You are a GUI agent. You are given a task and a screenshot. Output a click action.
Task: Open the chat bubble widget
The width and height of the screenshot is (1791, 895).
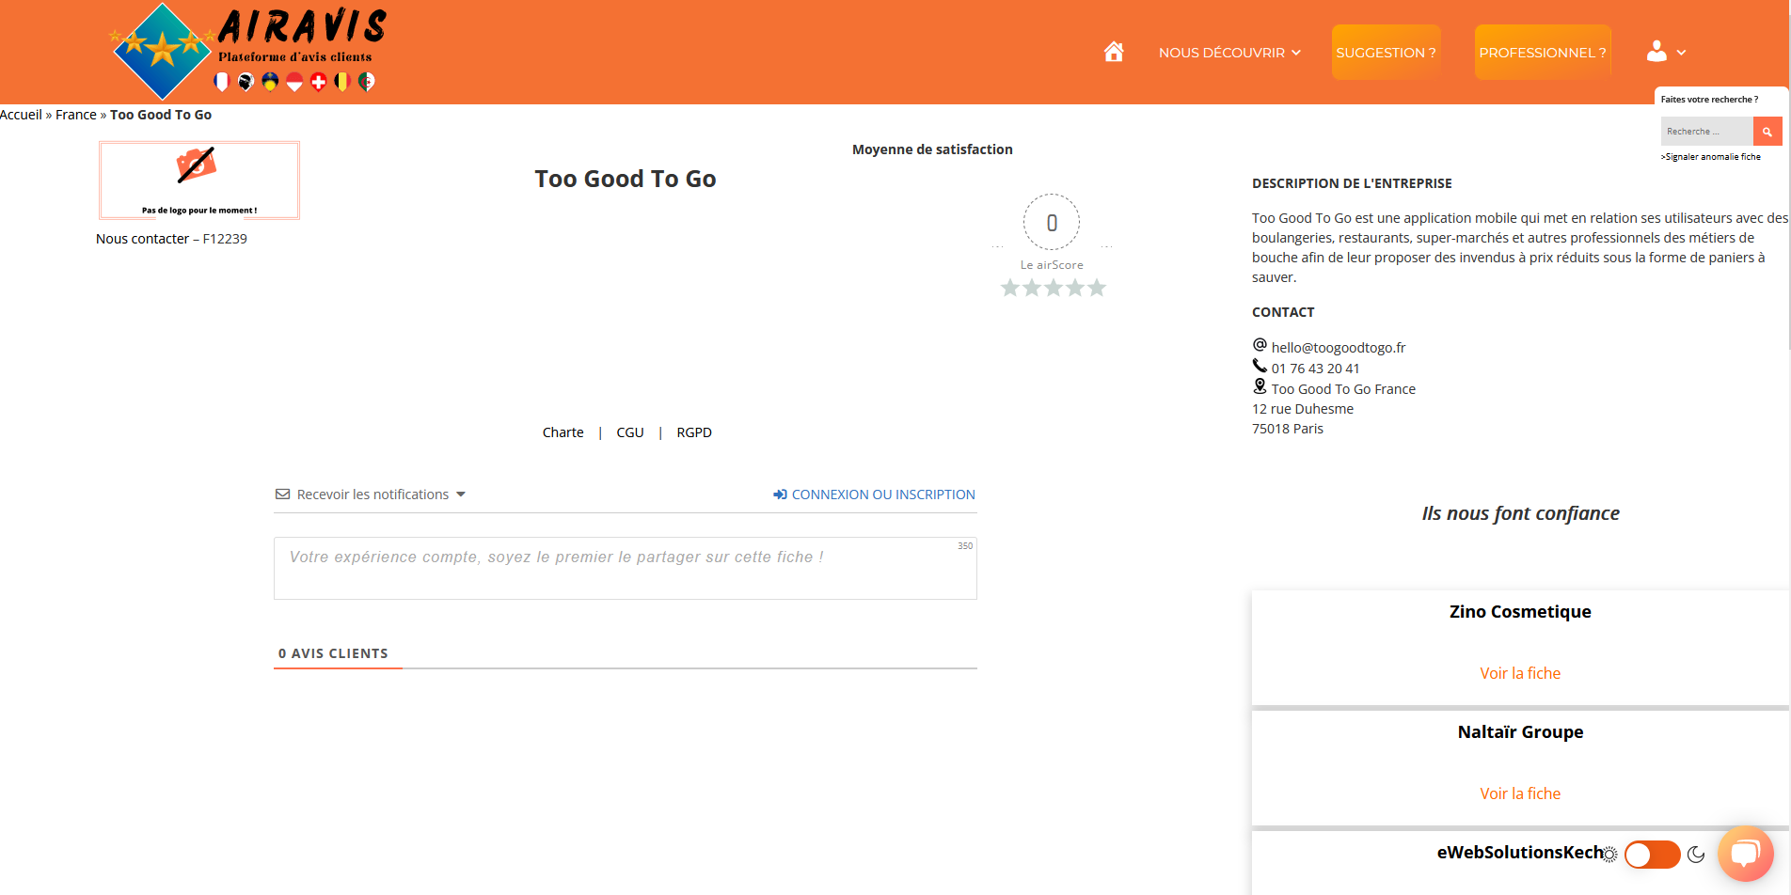(x=1746, y=853)
